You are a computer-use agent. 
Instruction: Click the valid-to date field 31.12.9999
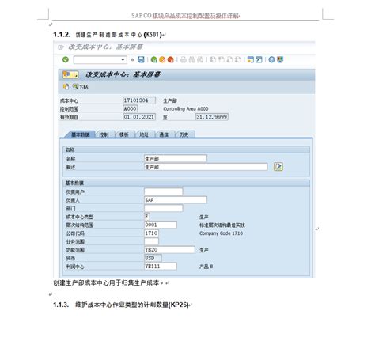pyautogui.click(x=212, y=117)
